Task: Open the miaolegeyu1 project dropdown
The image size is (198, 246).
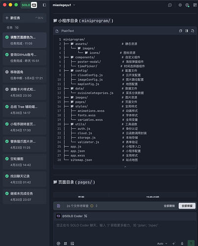Action: pos(64,5)
